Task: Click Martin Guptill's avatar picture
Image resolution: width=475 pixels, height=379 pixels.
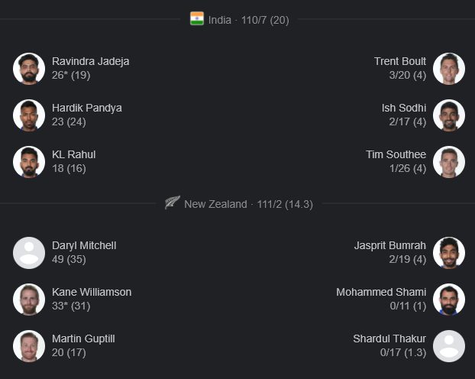Action: [x=29, y=346]
